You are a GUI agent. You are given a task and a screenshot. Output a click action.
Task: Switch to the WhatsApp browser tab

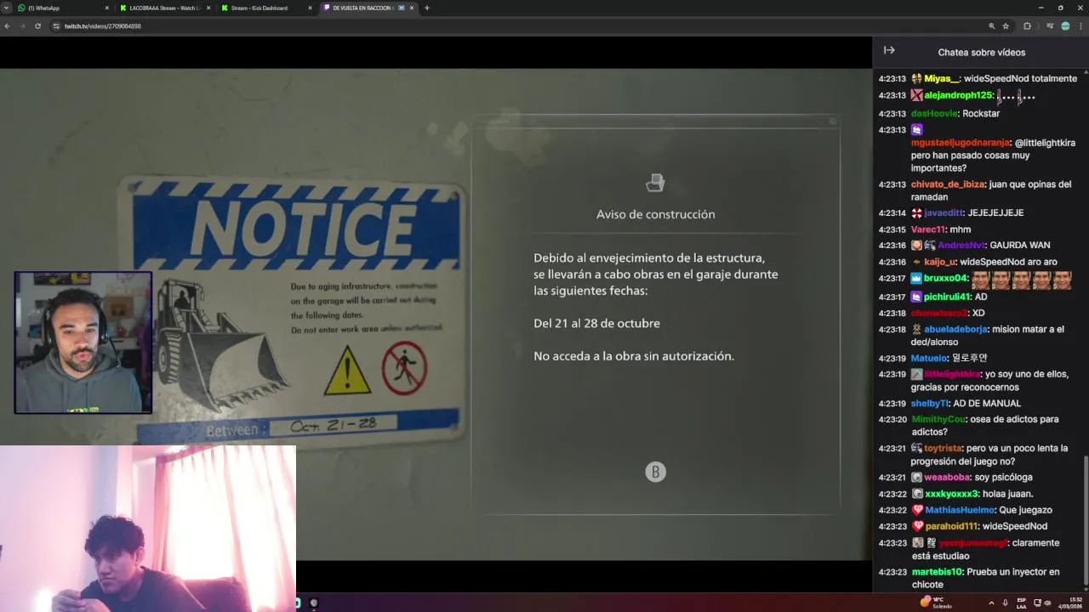point(63,8)
